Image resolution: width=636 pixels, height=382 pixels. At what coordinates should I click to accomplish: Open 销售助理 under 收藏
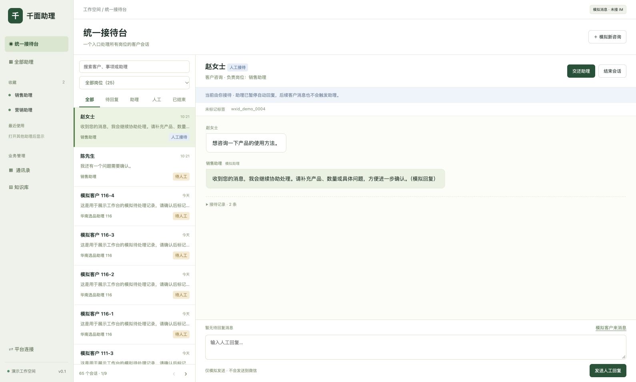coord(36,95)
